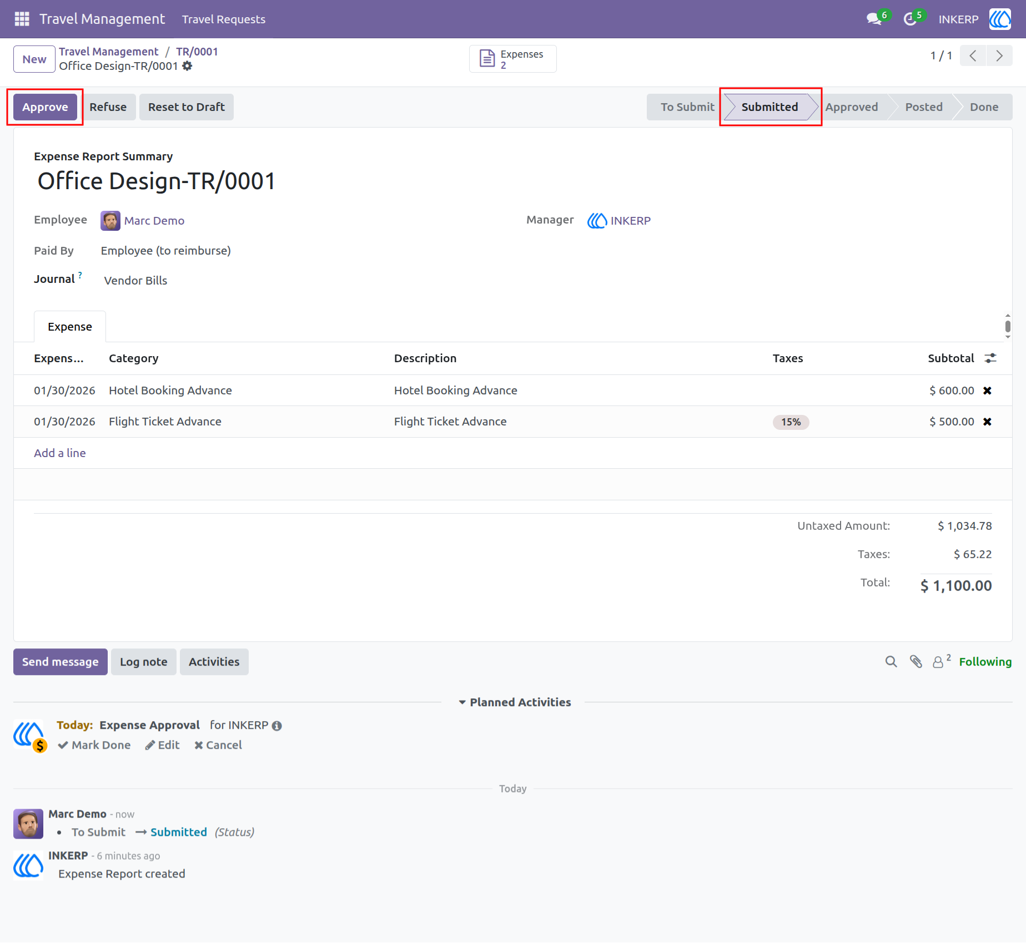Toggle the Following subscription status
Image resolution: width=1026 pixels, height=943 pixels.
(985, 662)
